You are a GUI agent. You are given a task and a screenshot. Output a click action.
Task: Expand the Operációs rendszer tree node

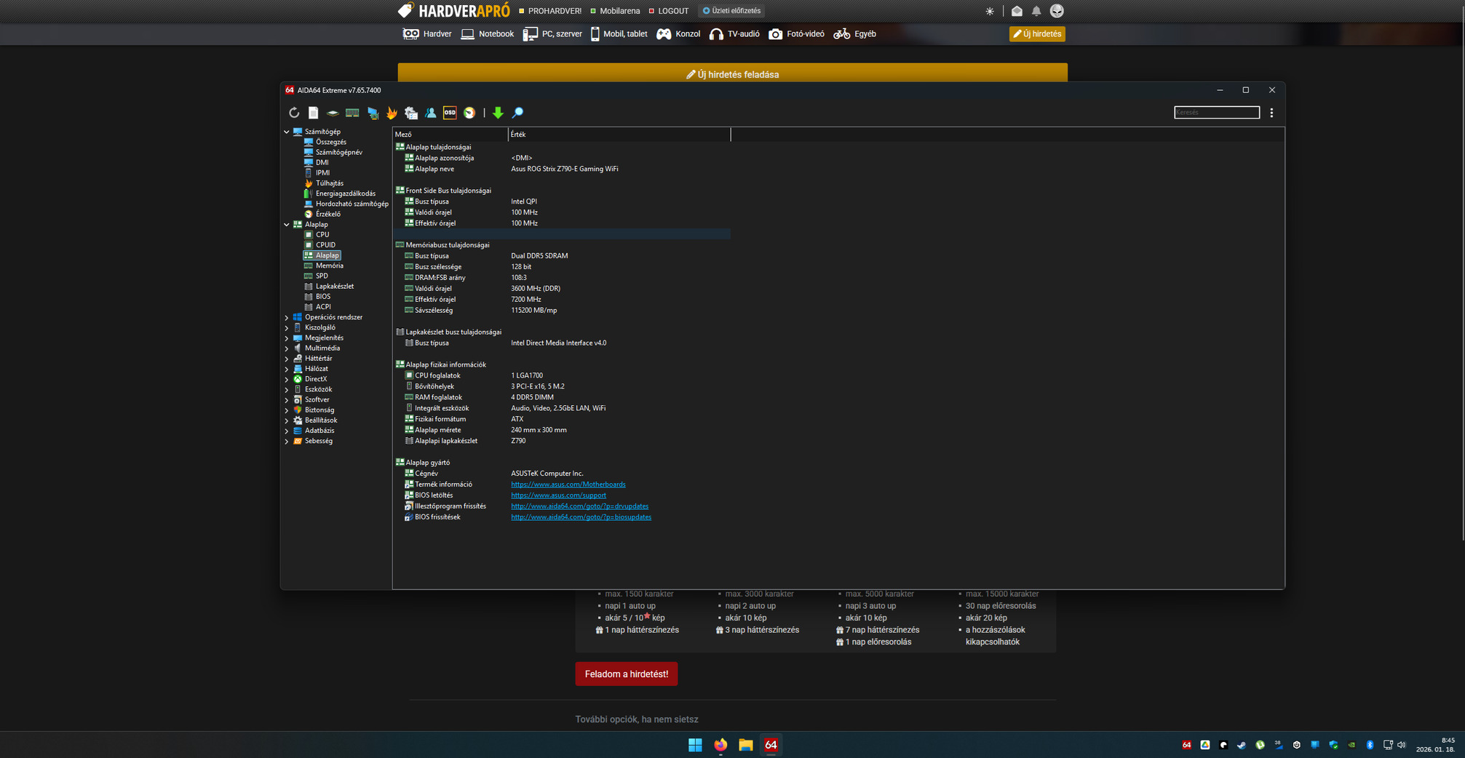tap(287, 317)
